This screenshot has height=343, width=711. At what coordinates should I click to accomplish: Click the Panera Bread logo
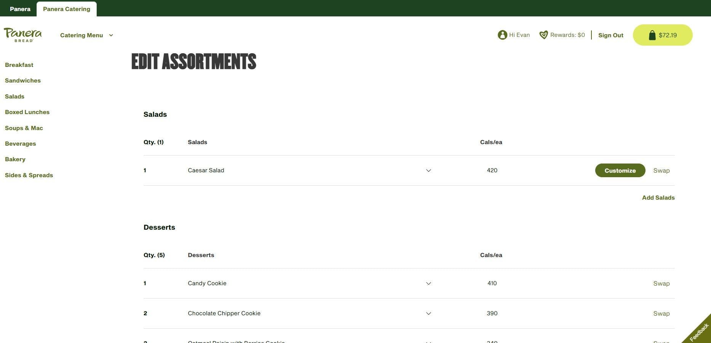tap(23, 35)
